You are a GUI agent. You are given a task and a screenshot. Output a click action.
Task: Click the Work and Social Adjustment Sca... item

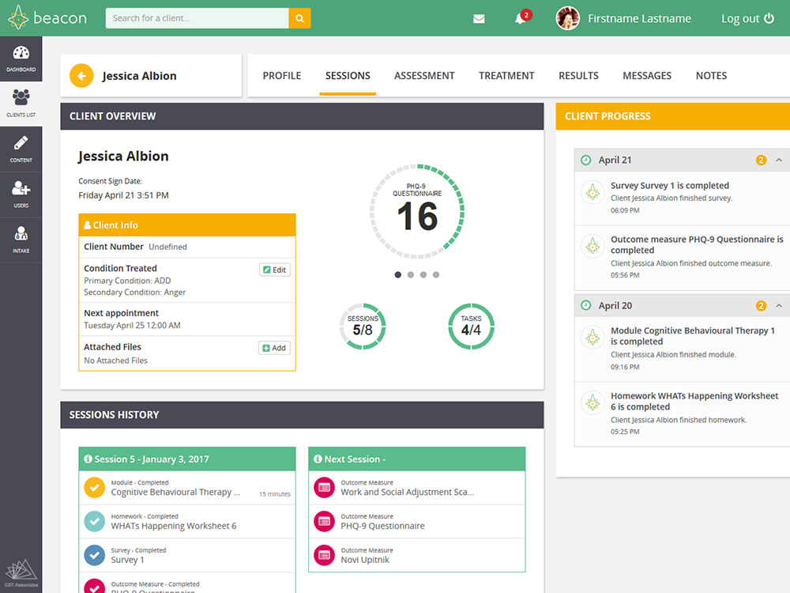coord(407,492)
